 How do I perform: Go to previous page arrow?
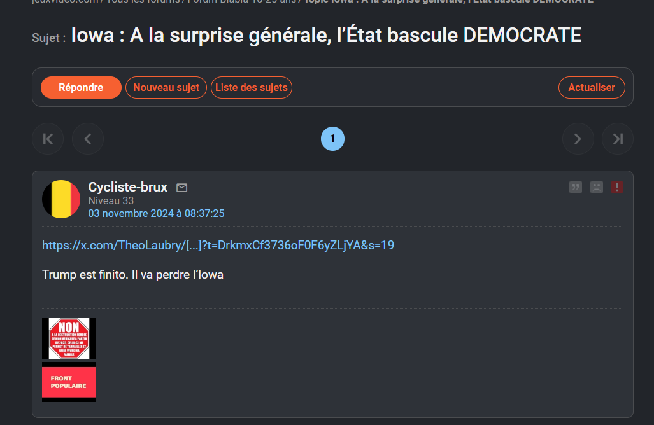pyautogui.click(x=88, y=139)
